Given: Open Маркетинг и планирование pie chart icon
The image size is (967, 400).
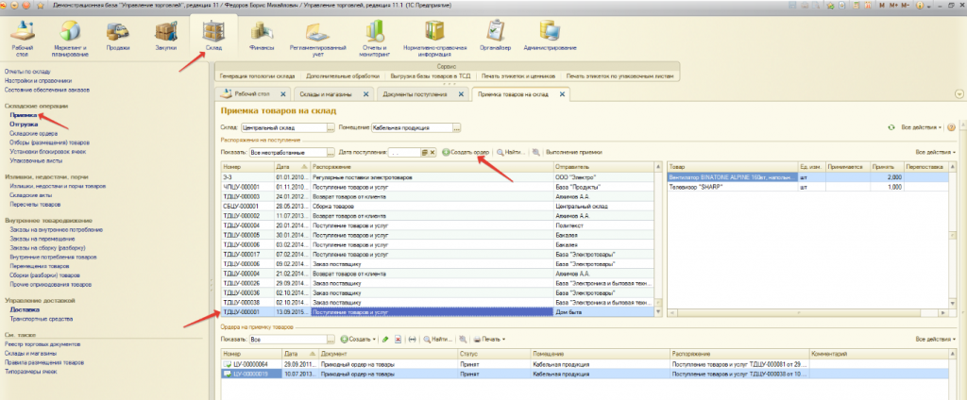Looking at the screenshot, I should coord(70,32).
